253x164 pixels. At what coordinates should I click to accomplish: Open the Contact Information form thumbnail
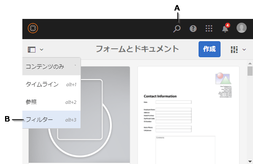tap(188, 115)
